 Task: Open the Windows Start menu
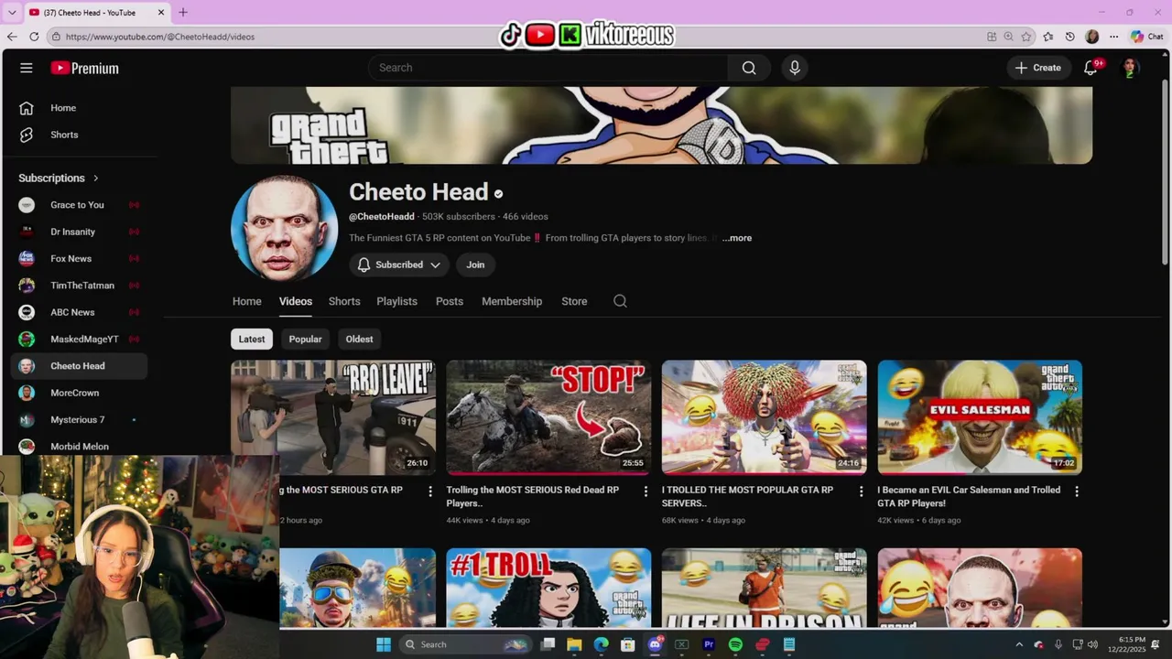coord(384,644)
